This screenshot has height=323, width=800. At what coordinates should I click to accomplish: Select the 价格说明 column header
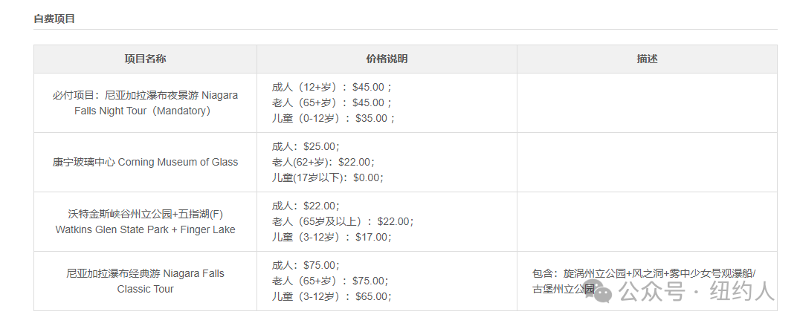click(x=387, y=59)
